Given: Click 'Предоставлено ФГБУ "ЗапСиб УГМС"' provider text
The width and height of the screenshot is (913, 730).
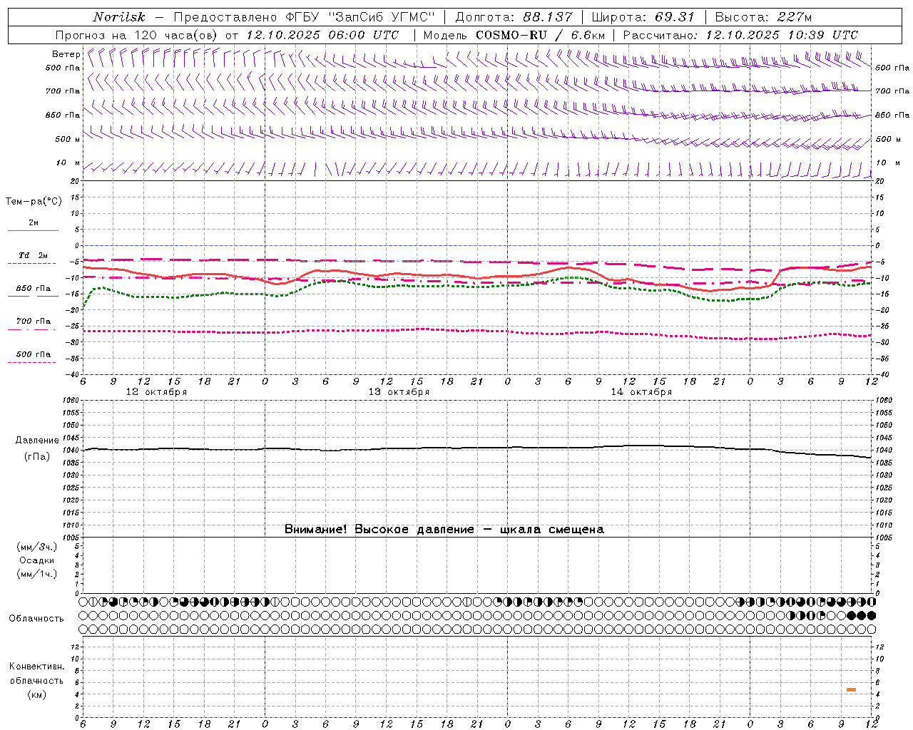Looking at the screenshot, I should pos(305,17).
